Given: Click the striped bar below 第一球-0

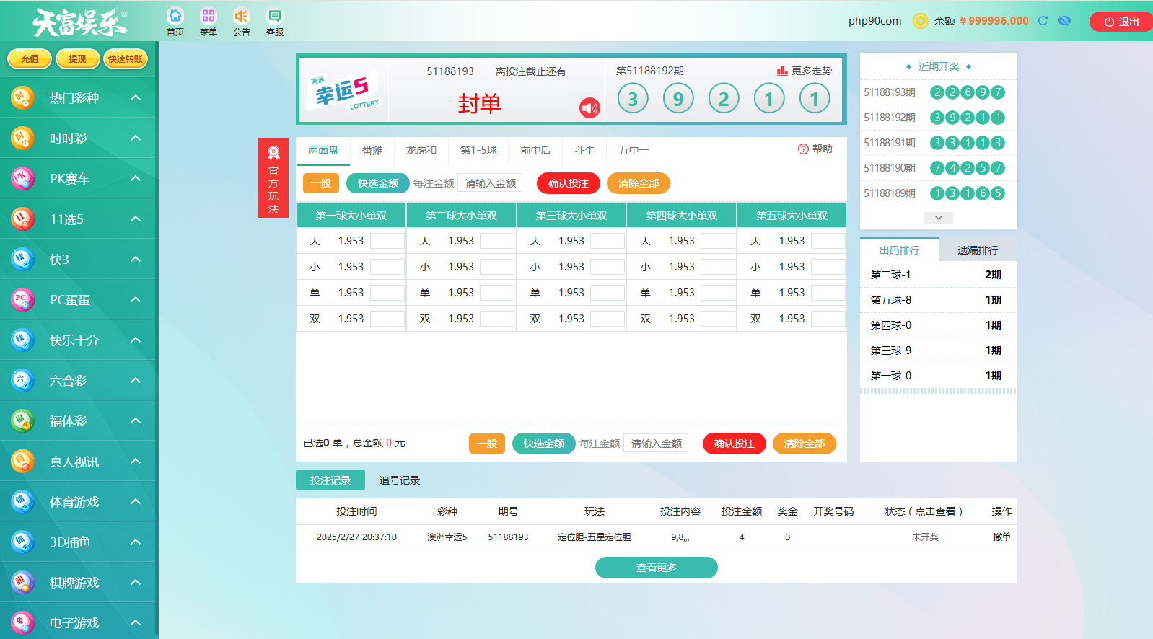Looking at the screenshot, I should tap(938, 391).
